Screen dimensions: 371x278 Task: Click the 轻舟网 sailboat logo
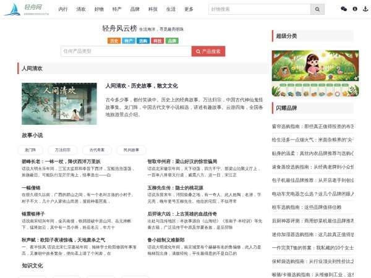pos(27,9)
